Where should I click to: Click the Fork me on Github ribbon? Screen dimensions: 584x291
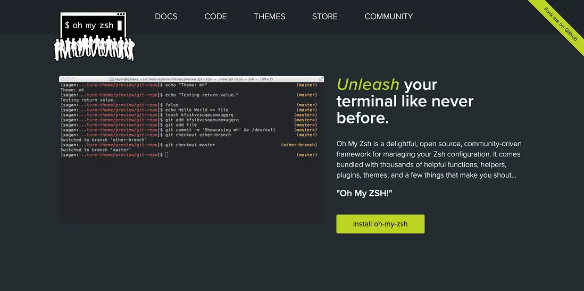point(560,24)
